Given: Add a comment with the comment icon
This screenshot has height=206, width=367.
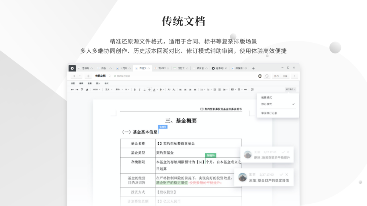Looking at the screenshot, I should pos(252,90).
